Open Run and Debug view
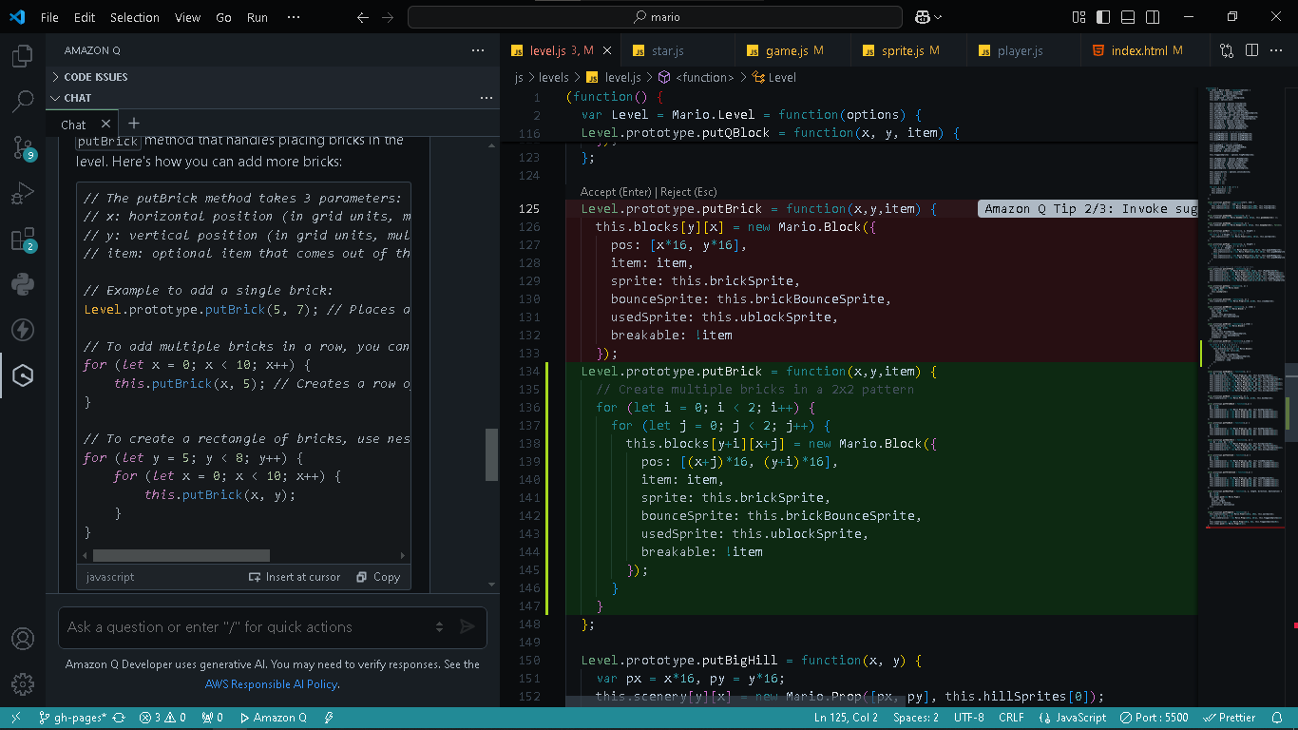1298x730 pixels. tap(23, 194)
